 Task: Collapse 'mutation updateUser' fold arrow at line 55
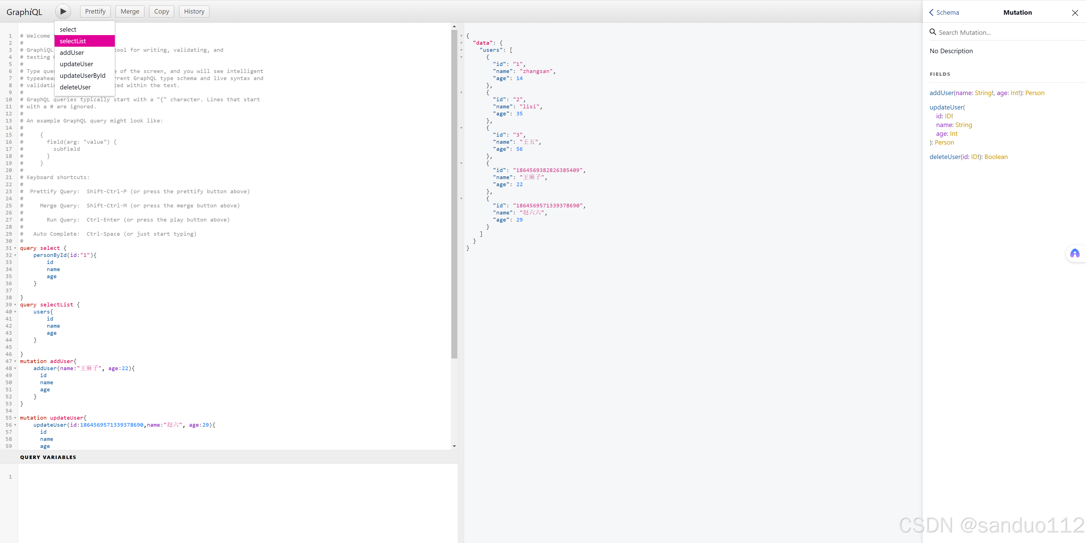[x=15, y=418]
